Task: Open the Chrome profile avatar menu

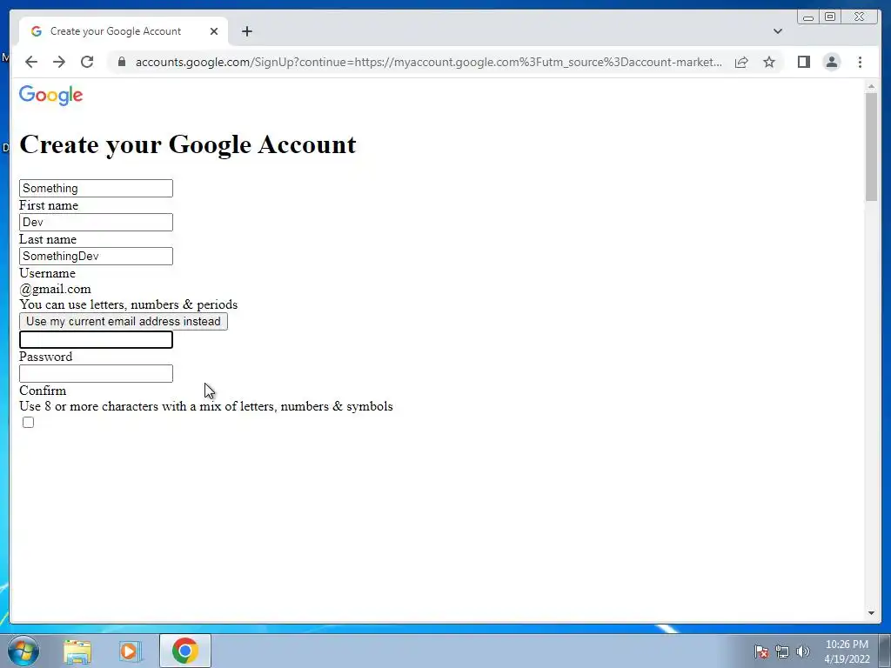Action: pyautogui.click(x=832, y=62)
